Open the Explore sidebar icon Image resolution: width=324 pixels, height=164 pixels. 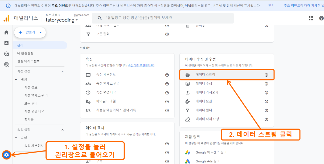coord(6,54)
